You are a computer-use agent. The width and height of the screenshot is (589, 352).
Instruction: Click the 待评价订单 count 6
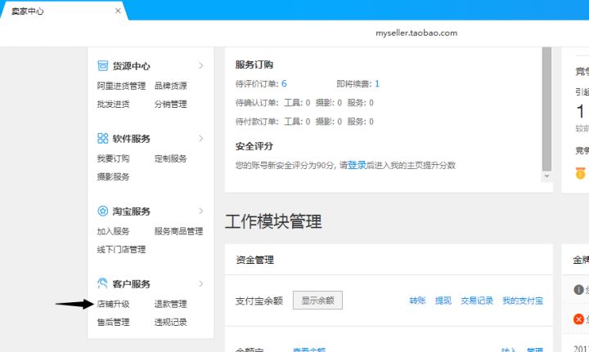[284, 83]
